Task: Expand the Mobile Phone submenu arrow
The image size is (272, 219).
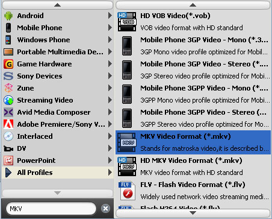Action: pos(110,28)
